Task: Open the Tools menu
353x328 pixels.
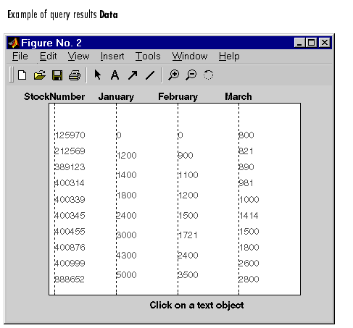Action: click(148, 56)
